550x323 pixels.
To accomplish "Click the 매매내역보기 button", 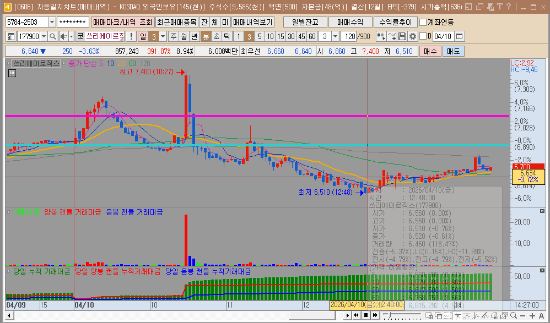I will pyautogui.click(x=252, y=22).
